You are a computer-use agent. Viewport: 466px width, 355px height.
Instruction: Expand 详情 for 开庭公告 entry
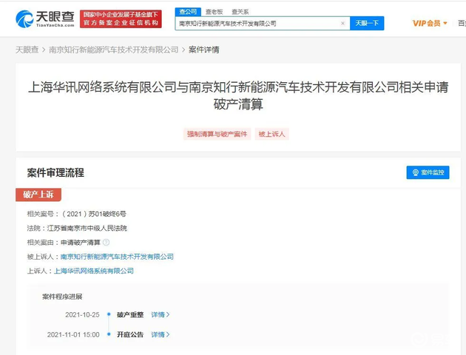pyautogui.click(x=160, y=335)
